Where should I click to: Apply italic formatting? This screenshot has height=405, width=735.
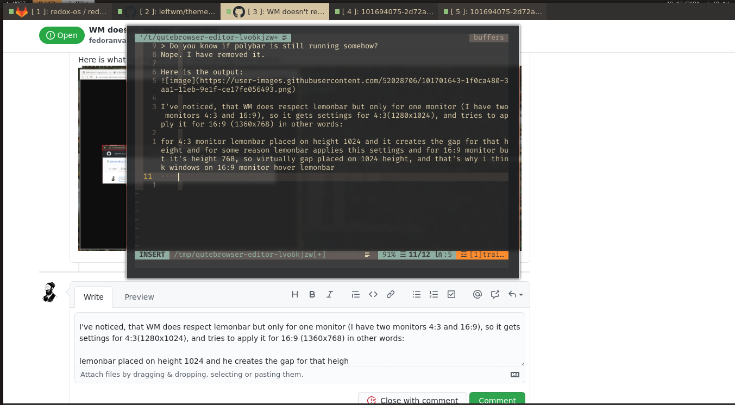click(x=330, y=294)
